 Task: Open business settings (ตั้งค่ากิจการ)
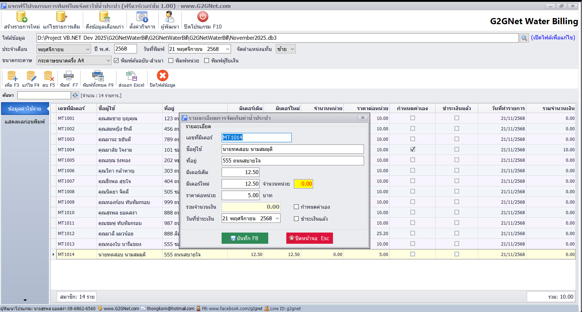[142, 17]
